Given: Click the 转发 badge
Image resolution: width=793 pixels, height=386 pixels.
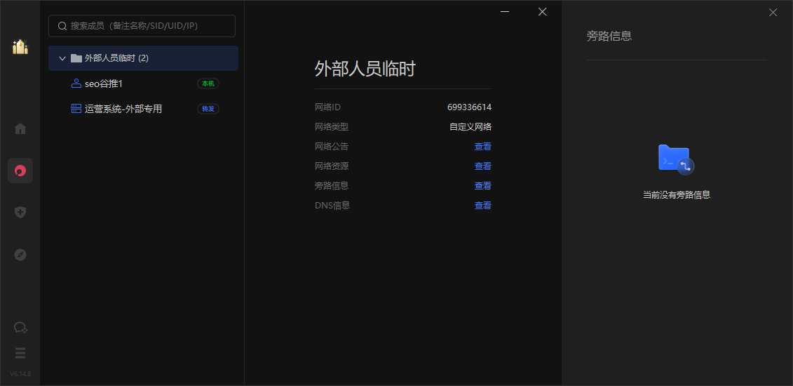Looking at the screenshot, I should pos(208,108).
